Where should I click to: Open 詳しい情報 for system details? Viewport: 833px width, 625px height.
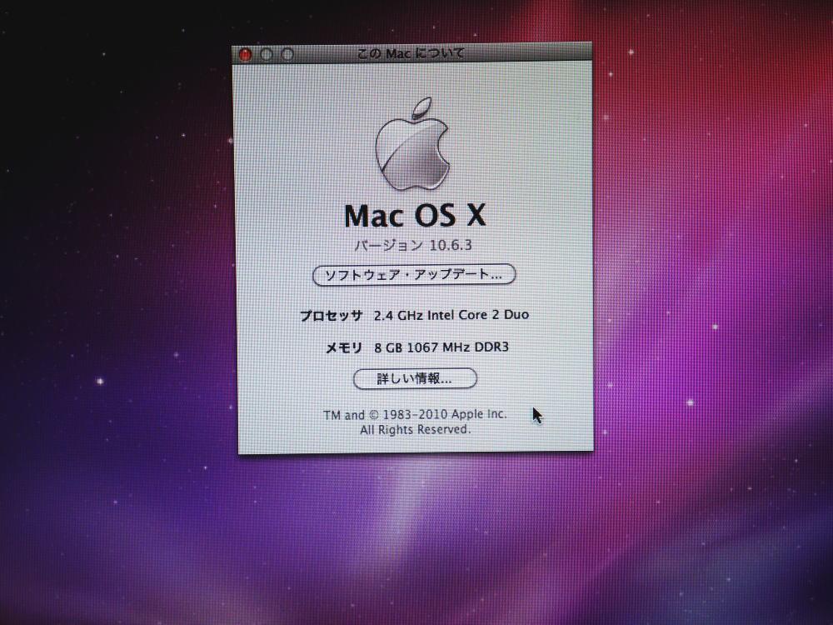pyautogui.click(x=415, y=378)
